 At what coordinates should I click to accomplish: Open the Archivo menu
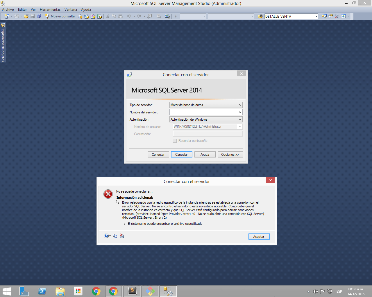coord(8,10)
